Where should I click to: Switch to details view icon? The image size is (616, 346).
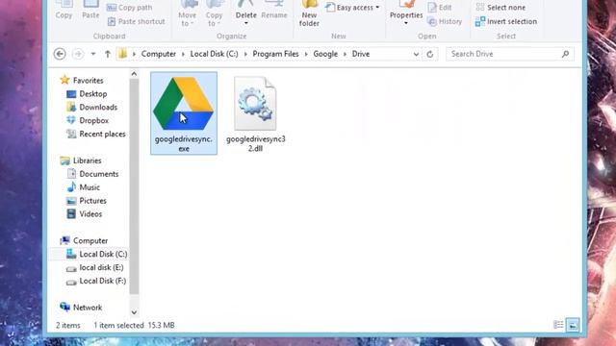(x=558, y=325)
